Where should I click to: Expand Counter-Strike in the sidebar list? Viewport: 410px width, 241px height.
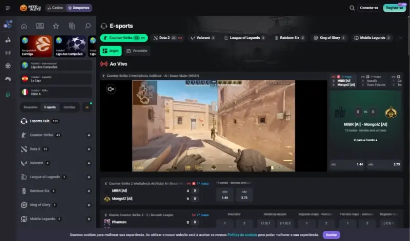(89, 135)
